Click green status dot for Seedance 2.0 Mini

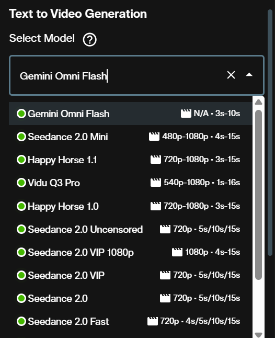tap(21, 137)
